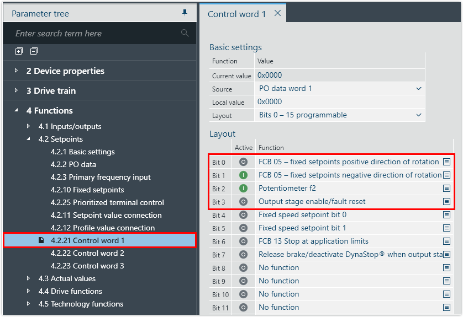Viewport: 463px width, 317px height.
Task: Close the Control word 1 tab
Action: tap(277, 13)
